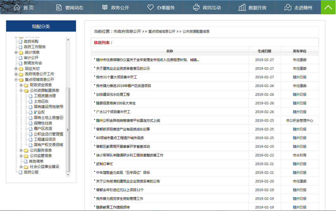The image size is (336, 211).
Task: Click the green up-arrow collapse button
Action: (x=328, y=7)
